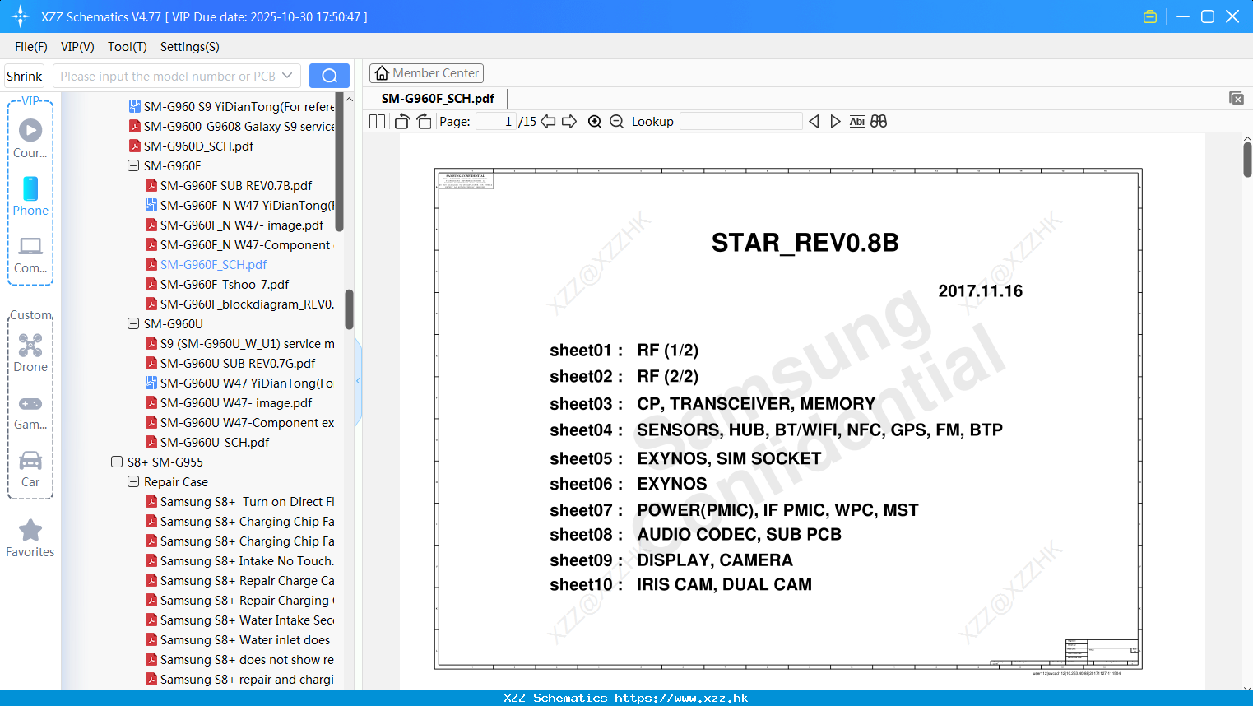1253x706 pixels.
Task: Open SM-G9600_G9608 Galaxy S9 service file
Action: pos(239,126)
